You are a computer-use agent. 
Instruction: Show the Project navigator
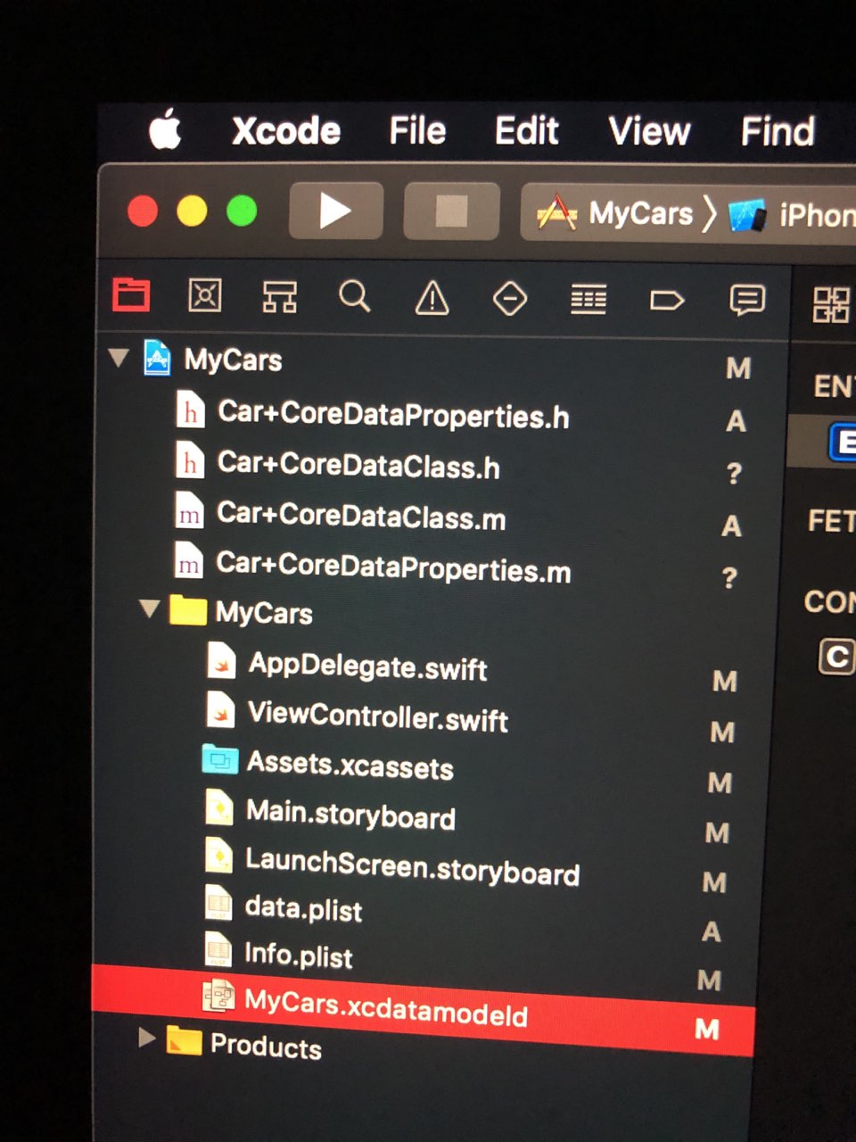(131, 294)
